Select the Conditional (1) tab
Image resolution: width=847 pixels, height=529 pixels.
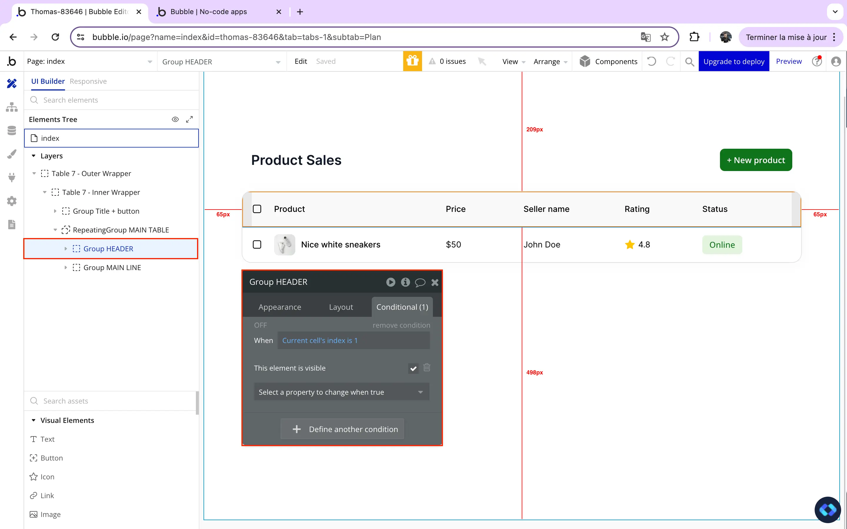402,307
